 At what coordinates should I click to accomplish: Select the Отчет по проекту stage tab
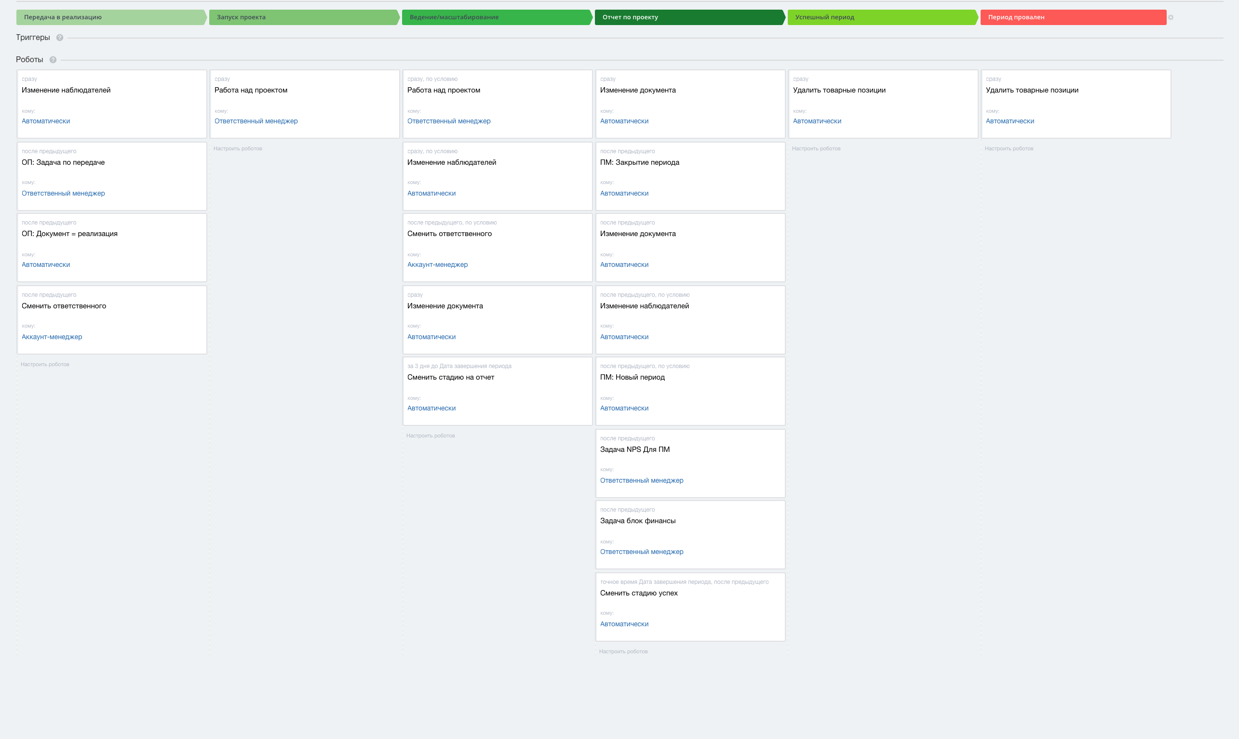tap(688, 17)
